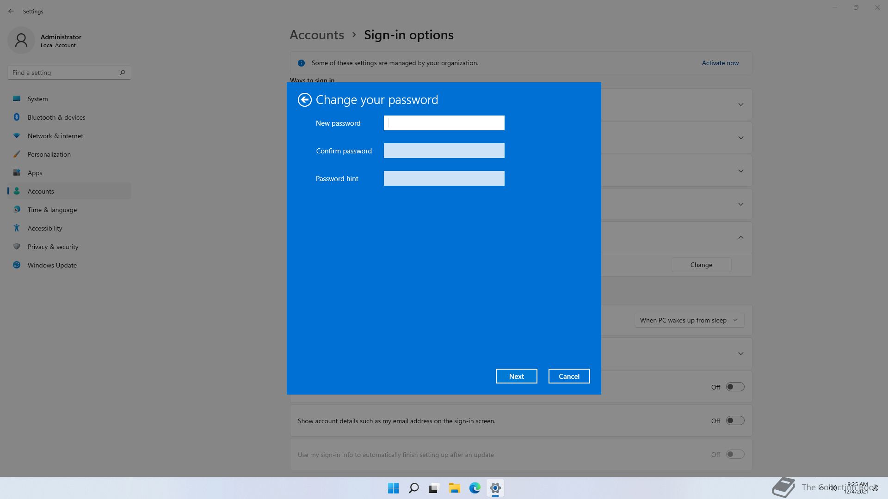The height and width of the screenshot is (499, 888).
Task: Click the Windows Start button
Action: coord(393,488)
